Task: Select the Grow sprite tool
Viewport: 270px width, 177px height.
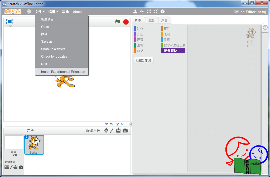Action: 149,12
